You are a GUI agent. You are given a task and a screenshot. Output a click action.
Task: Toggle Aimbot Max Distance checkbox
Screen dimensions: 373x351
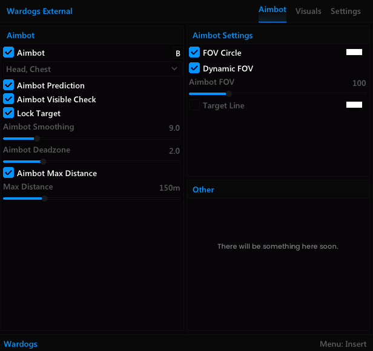coord(8,173)
